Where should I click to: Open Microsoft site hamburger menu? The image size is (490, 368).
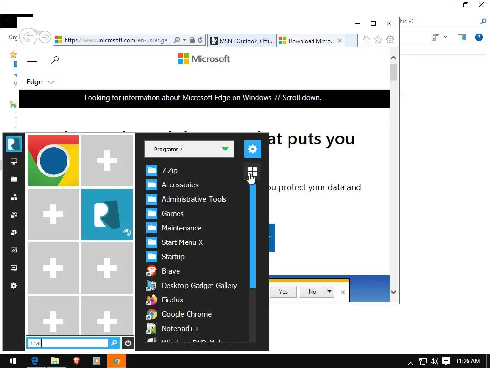[x=32, y=59]
